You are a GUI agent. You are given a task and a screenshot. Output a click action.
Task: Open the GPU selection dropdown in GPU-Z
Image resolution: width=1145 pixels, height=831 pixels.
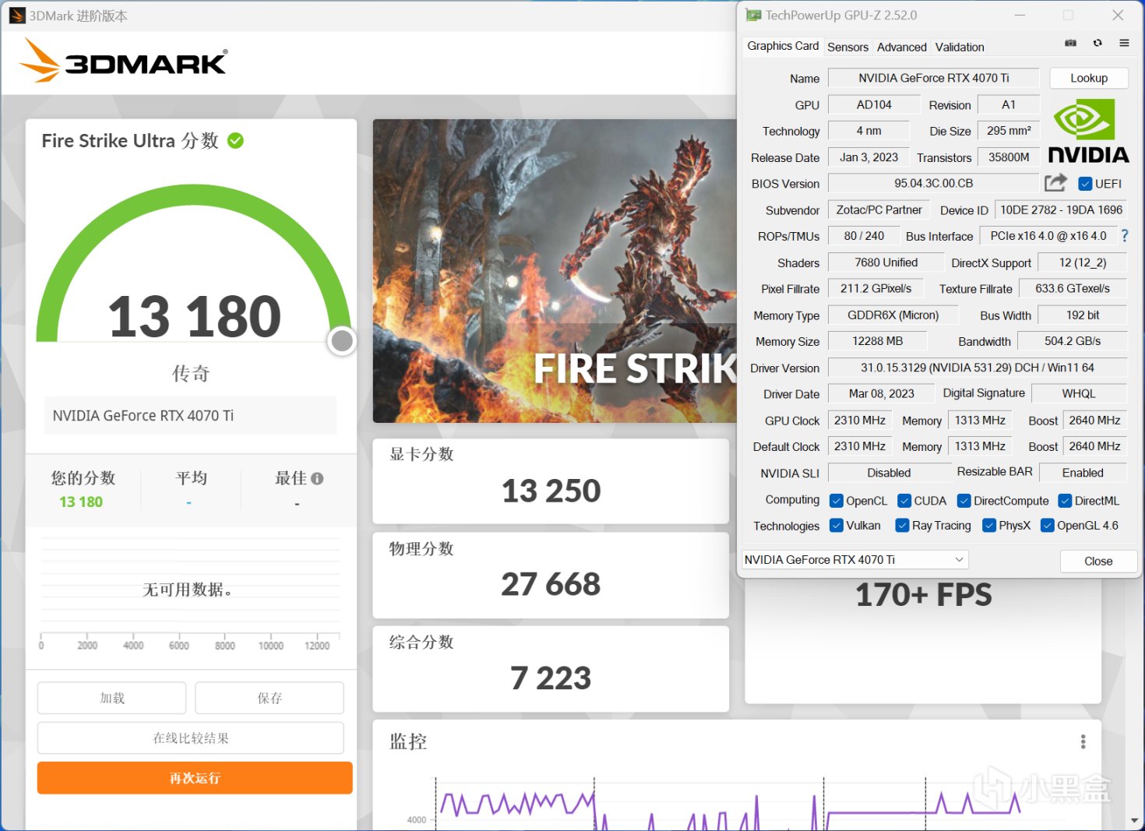[x=854, y=560]
